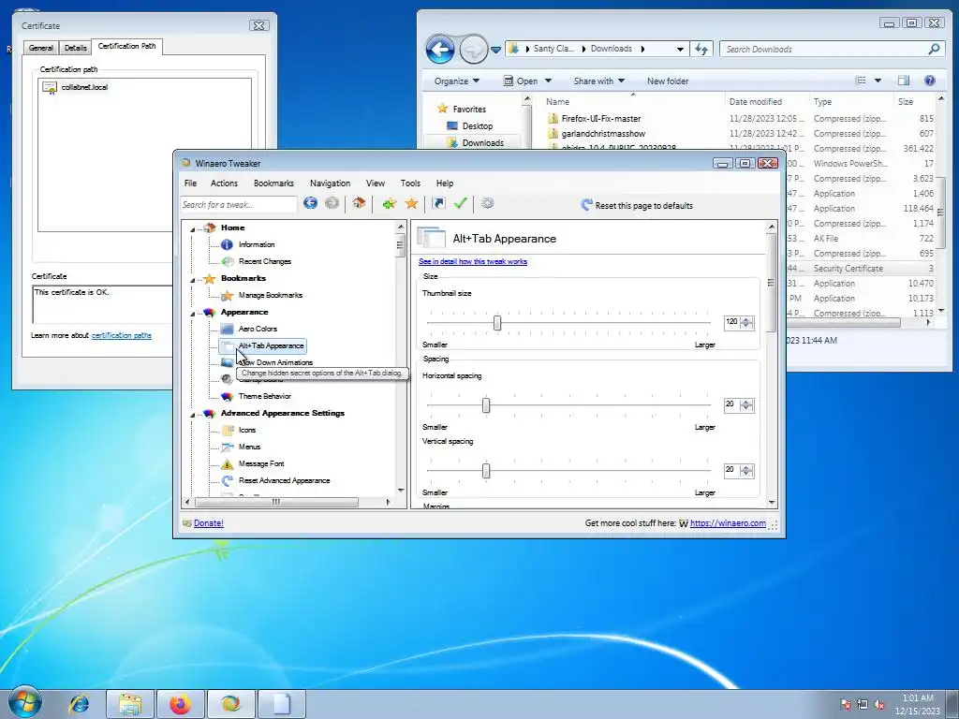This screenshot has height=719, width=959.
Task: Click the Thumbnail size slider handle
Action: [497, 322]
